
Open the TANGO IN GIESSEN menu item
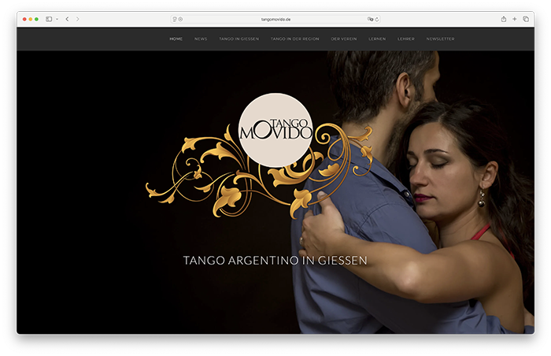coord(239,39)
